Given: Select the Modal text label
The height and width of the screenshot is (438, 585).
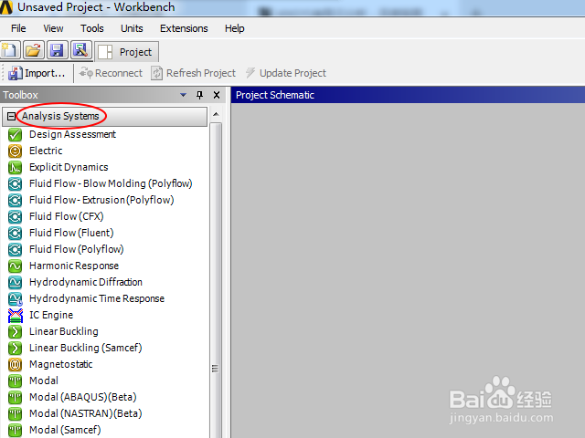Looking at the screenshot, I should click(44, 381).
